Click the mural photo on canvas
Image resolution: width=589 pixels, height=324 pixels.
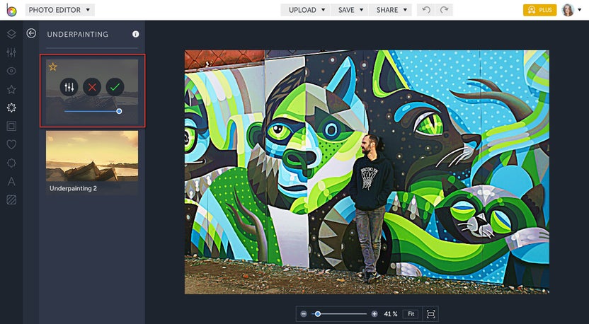(x=367, y=172)
